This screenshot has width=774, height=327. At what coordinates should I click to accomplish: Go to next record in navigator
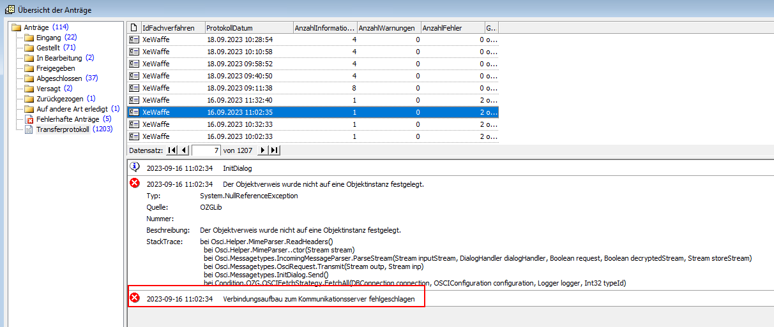coord(262,150)
